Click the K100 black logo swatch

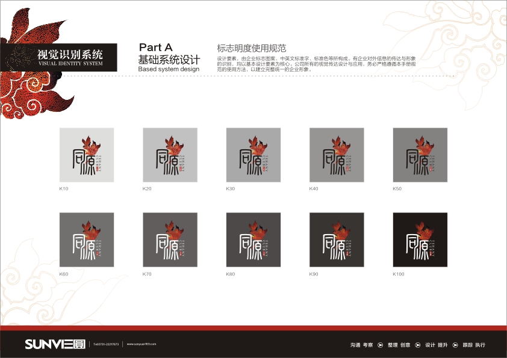click(420, 240)
